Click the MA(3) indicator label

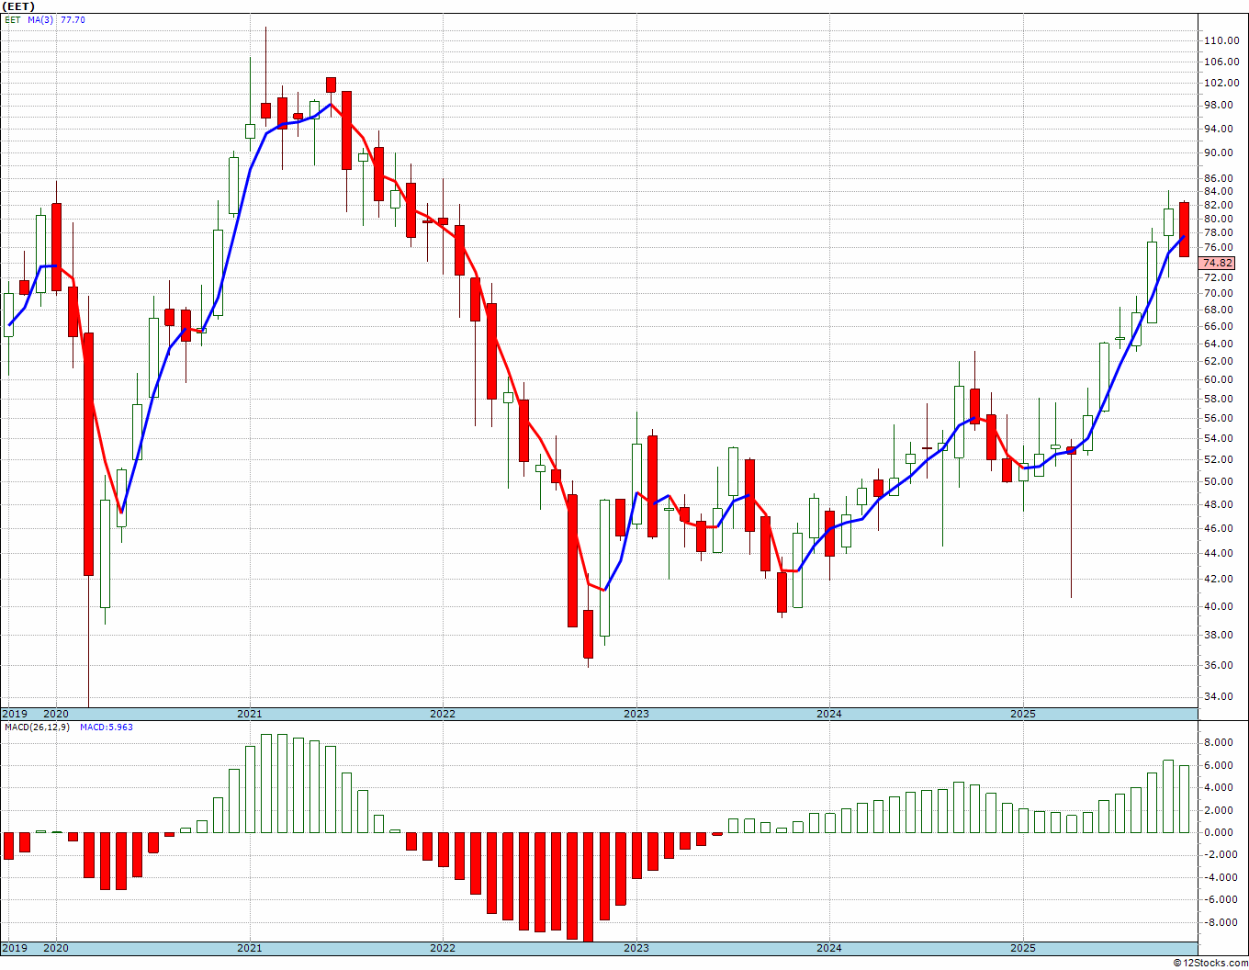(40, 19)
